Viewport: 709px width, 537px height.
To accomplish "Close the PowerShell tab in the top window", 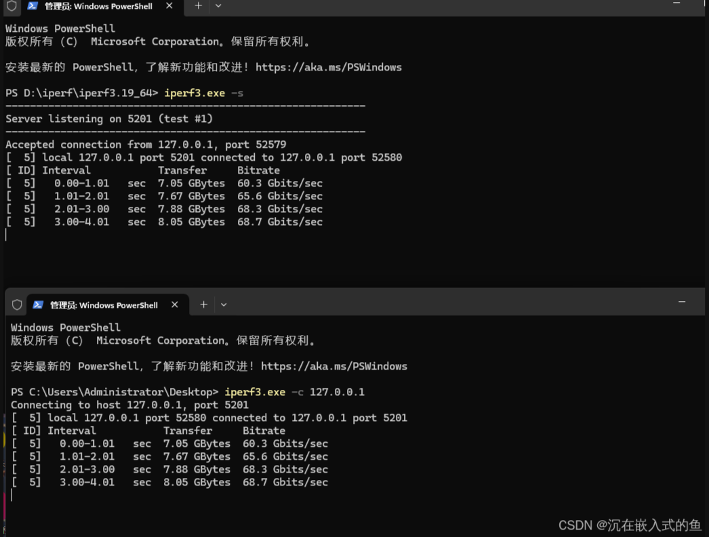I will [x=169, y=5].
